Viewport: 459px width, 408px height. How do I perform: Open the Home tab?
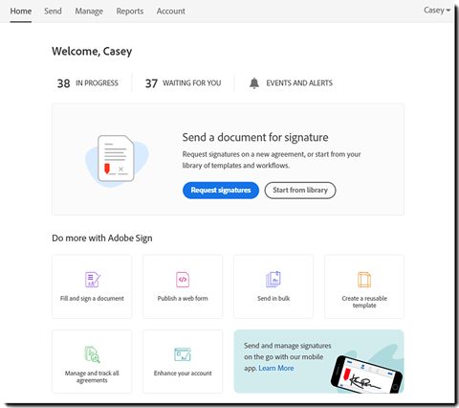tap(21, 11)
